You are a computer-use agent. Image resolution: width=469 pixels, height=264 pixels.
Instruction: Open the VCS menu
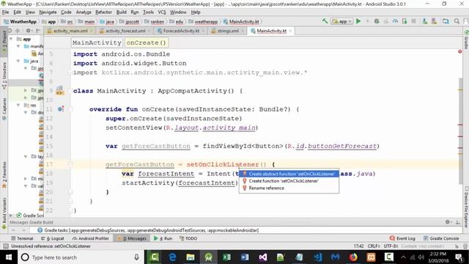(162, 12)
